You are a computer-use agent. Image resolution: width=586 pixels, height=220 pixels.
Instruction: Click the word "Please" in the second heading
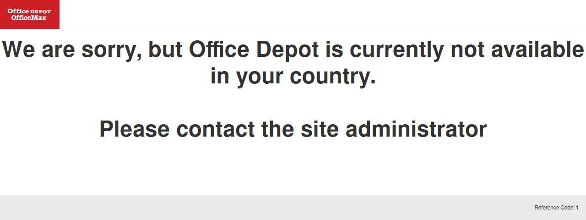135,129
